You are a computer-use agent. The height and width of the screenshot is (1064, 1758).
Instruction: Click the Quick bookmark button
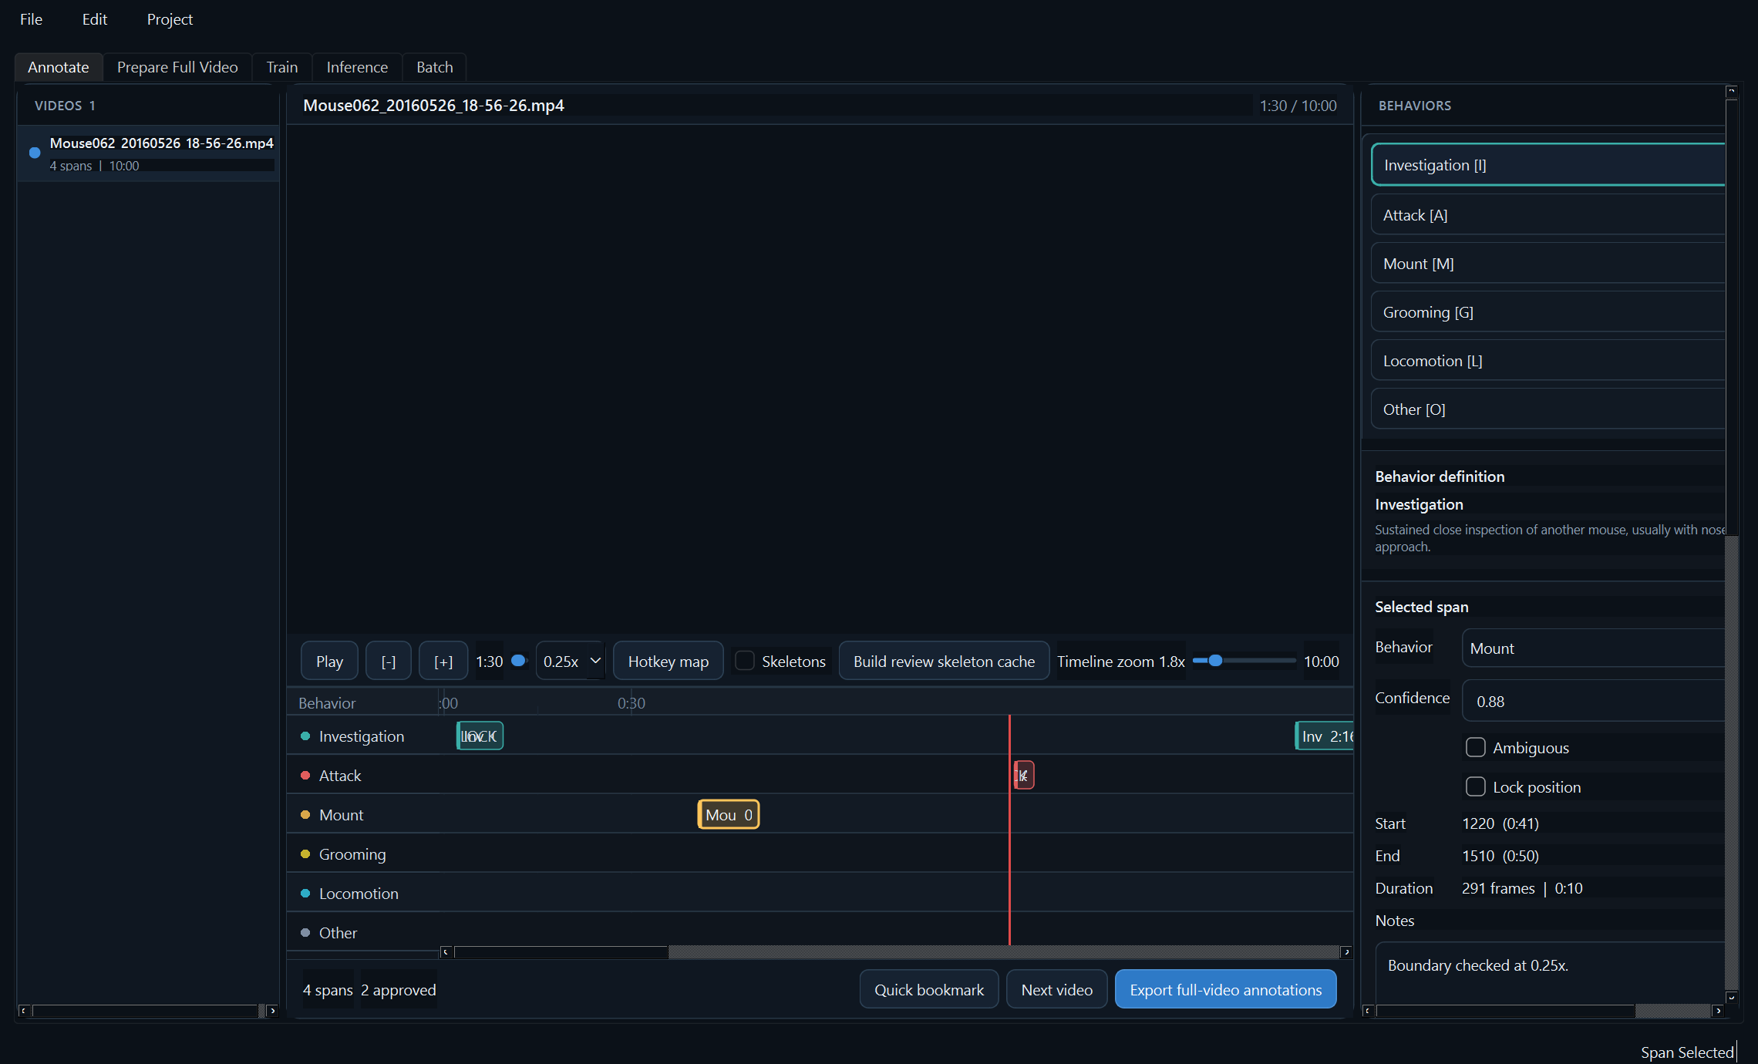point(929,989)
